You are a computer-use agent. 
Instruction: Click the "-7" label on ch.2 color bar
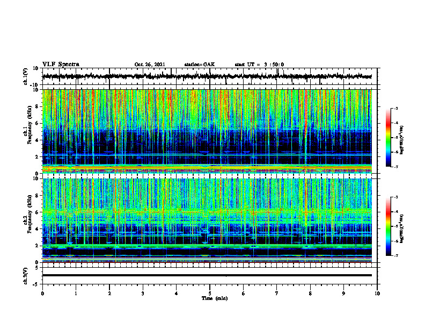(395, 256)
